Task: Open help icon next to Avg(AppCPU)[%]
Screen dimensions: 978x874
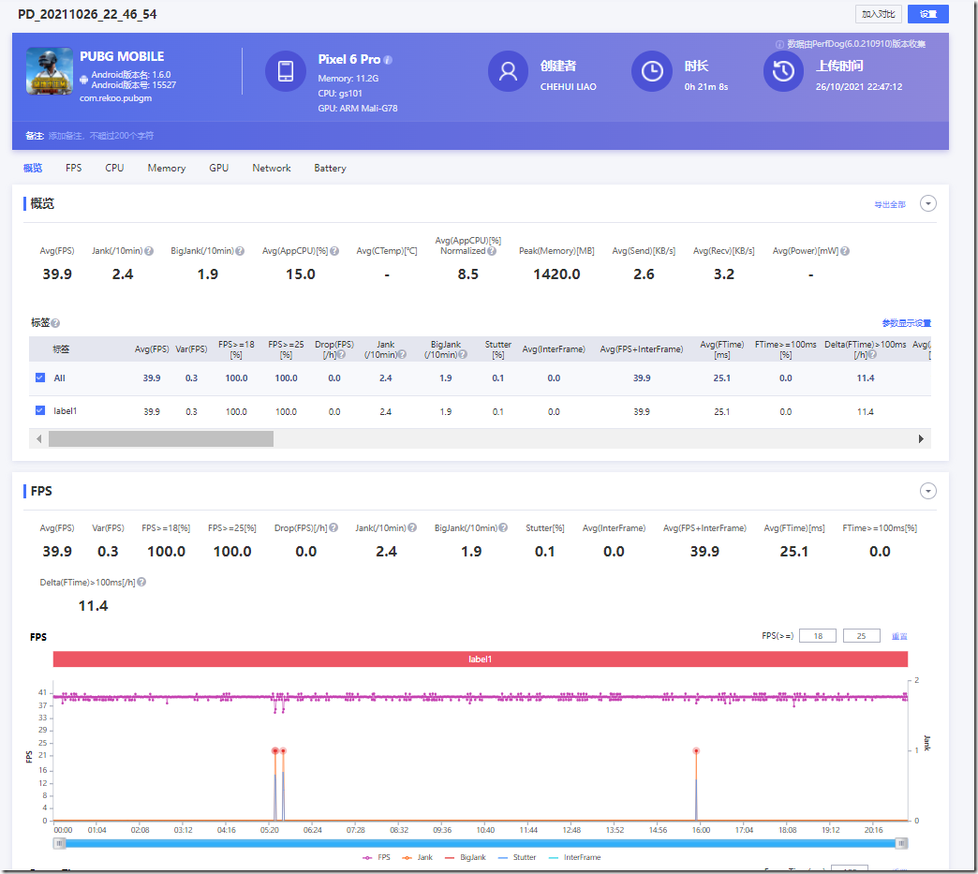Action: click(x=334, y=251)
